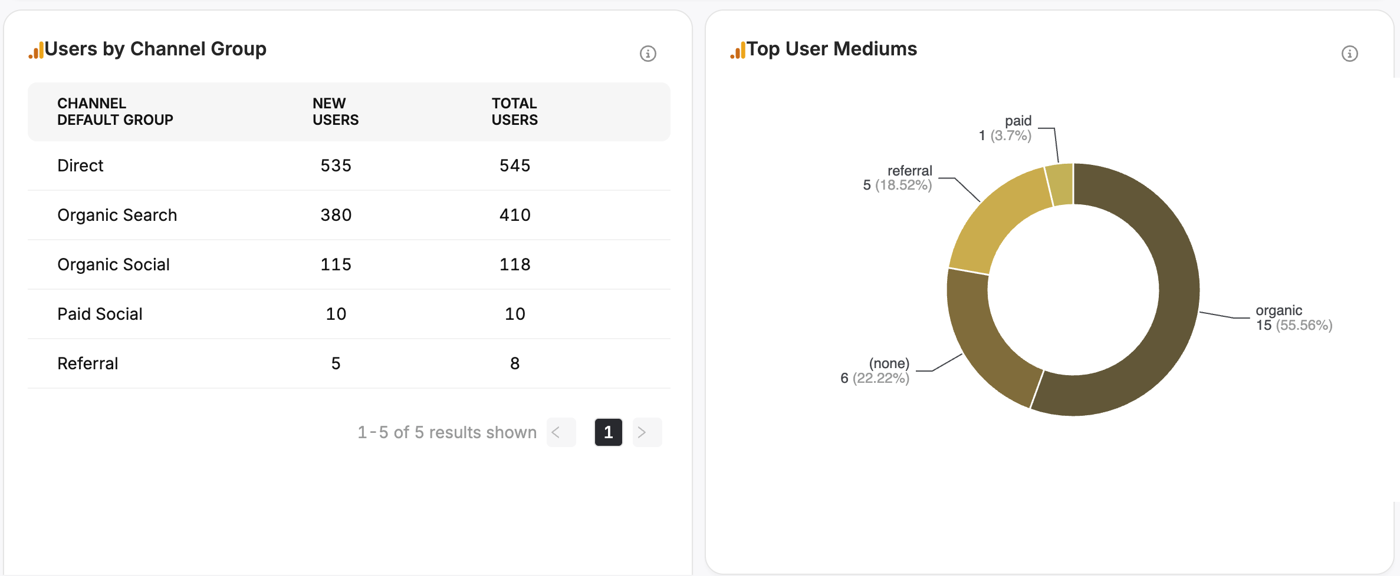
Task: Click analytics icon beside Top User Mediums
Action: pyautogui.click(x=738, y=51)
